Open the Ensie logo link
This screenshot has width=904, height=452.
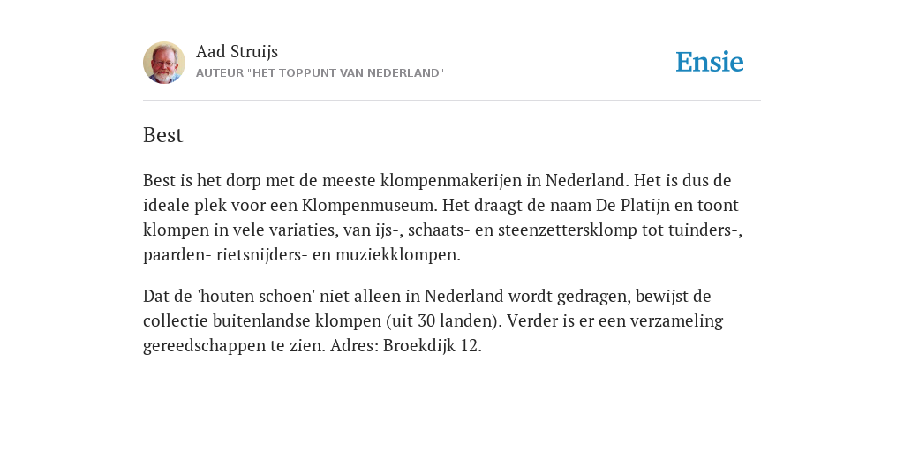click(x=710, y=62)
